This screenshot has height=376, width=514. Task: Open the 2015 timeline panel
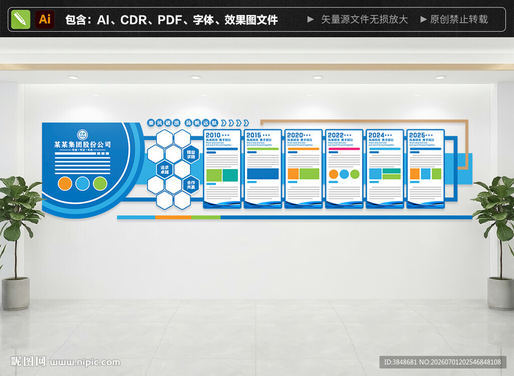(263, 169)
